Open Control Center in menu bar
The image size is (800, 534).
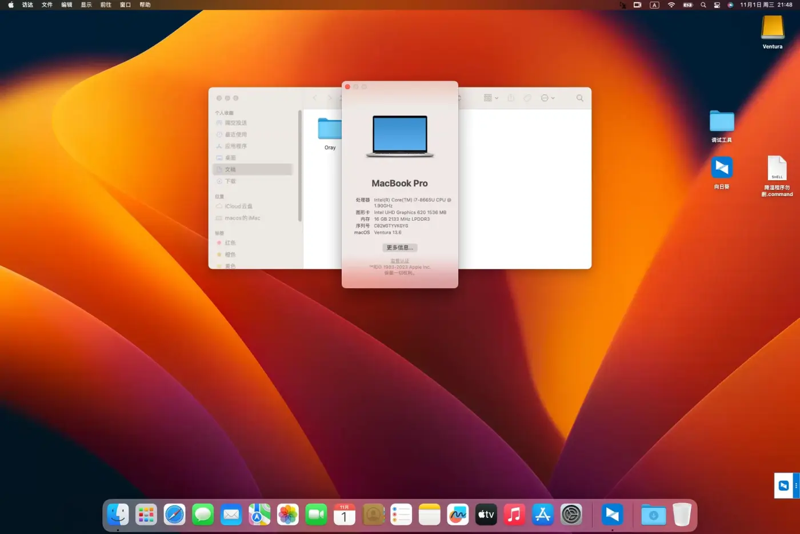click(x=717, y=5)
